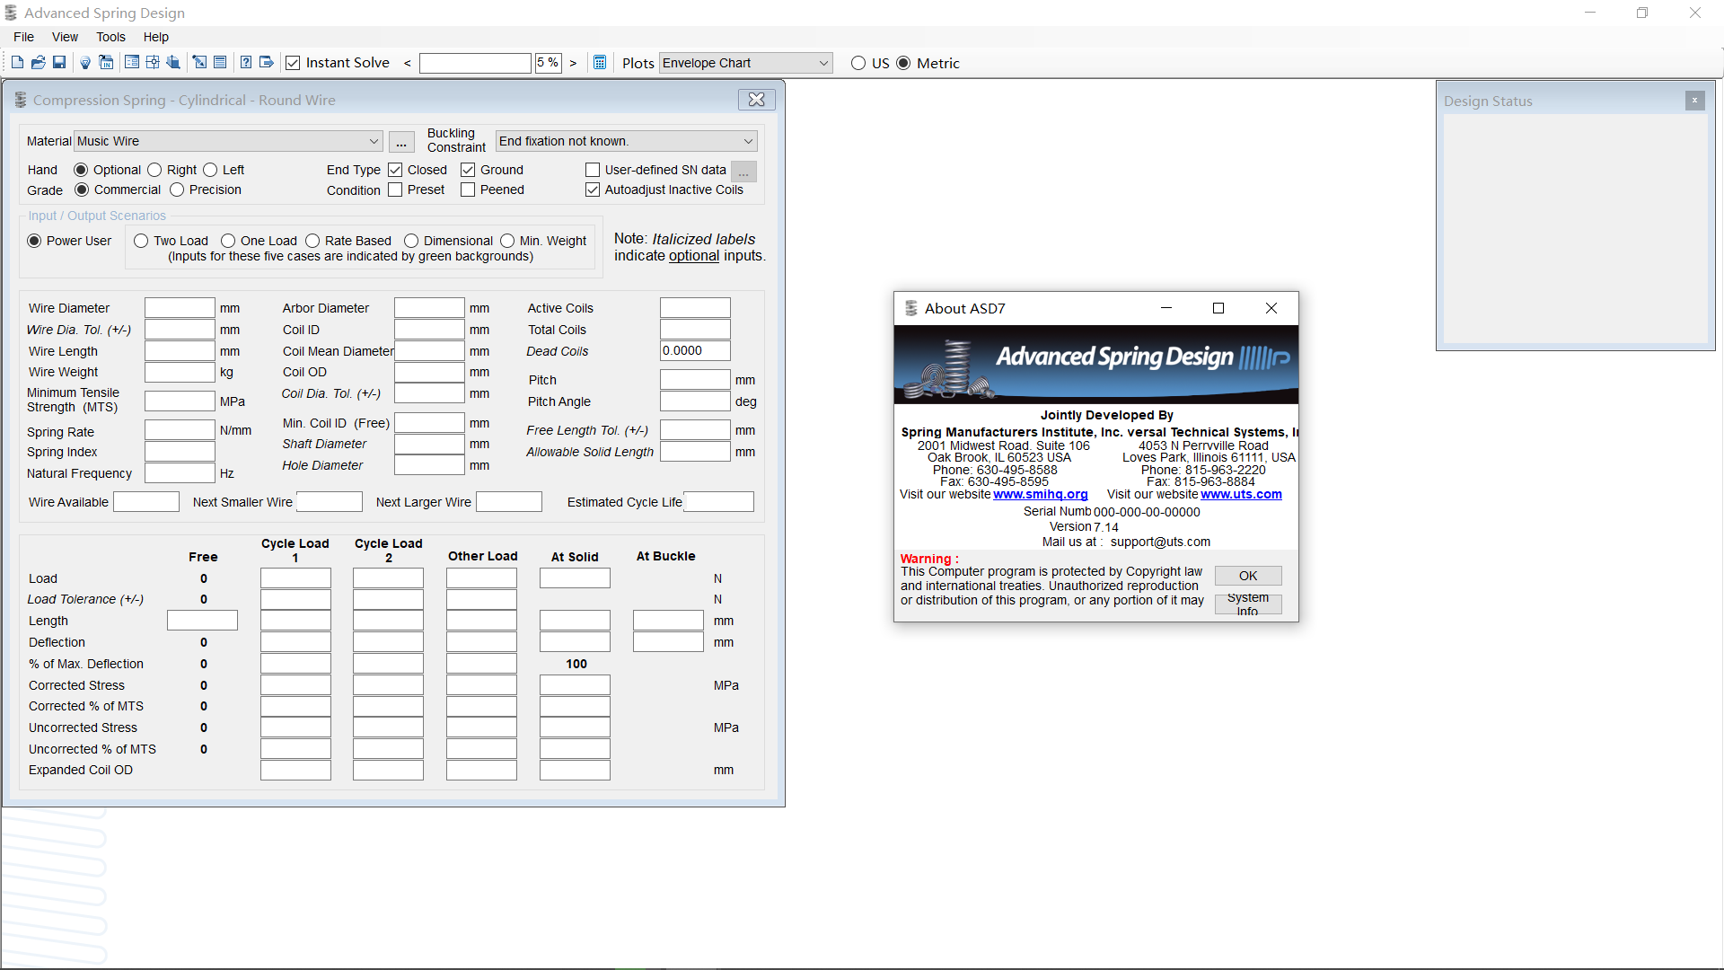This screenshot has width=1724, height=970.
Task: Click the Dead Coils field showing 0.0000
Action: coord(695,351)
